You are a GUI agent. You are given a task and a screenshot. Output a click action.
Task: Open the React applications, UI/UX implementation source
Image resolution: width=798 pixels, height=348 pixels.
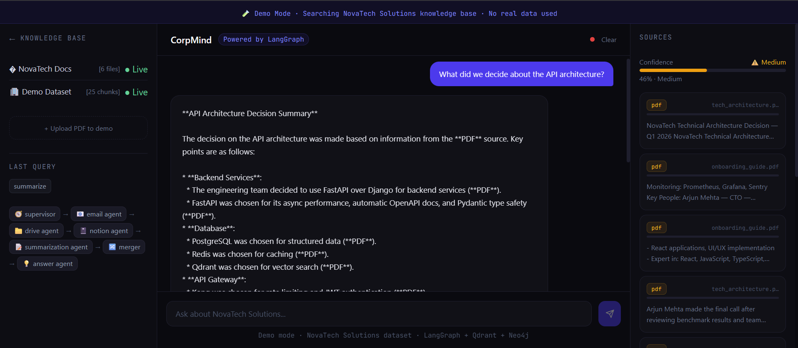pyautogui.click(x=712, y=243)
